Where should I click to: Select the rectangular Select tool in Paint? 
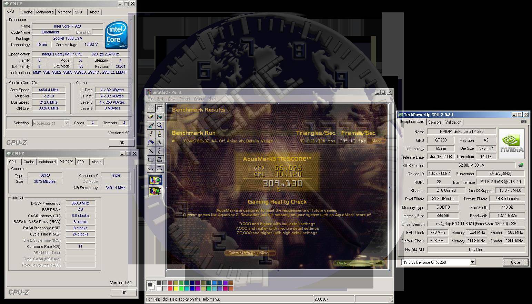coord(159,108)
